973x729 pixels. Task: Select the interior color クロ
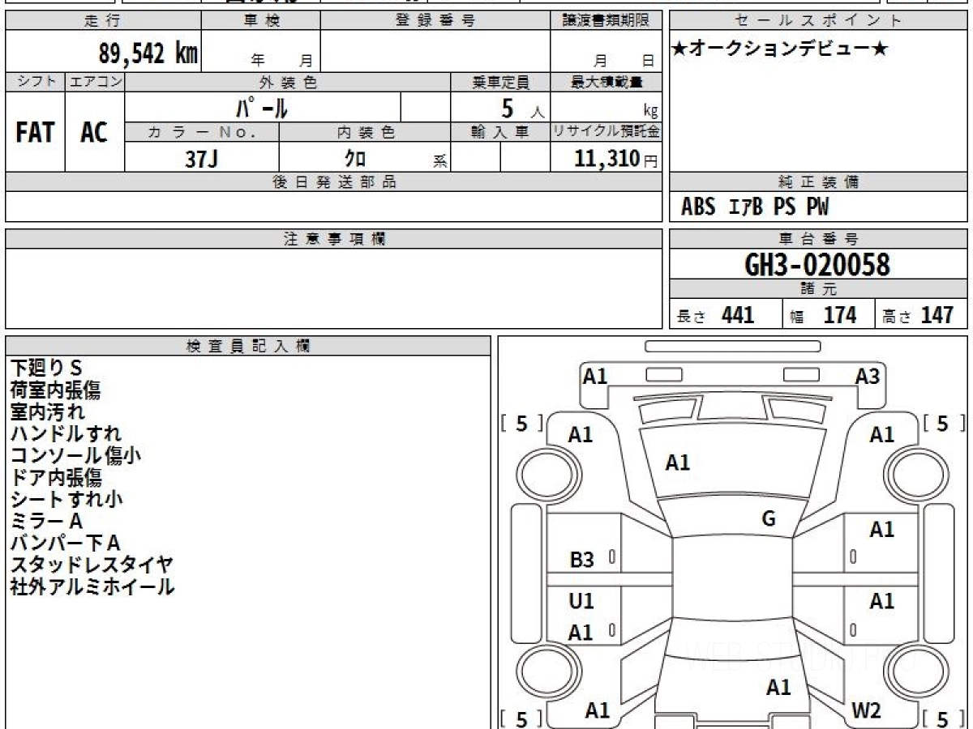tap(355, 159)
